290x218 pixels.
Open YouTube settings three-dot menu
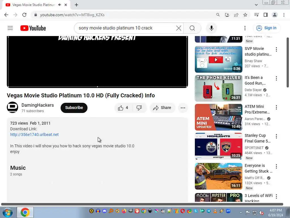point(245,28)
